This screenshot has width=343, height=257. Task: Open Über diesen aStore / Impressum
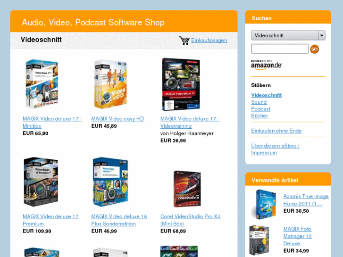(x=275, y=149)
